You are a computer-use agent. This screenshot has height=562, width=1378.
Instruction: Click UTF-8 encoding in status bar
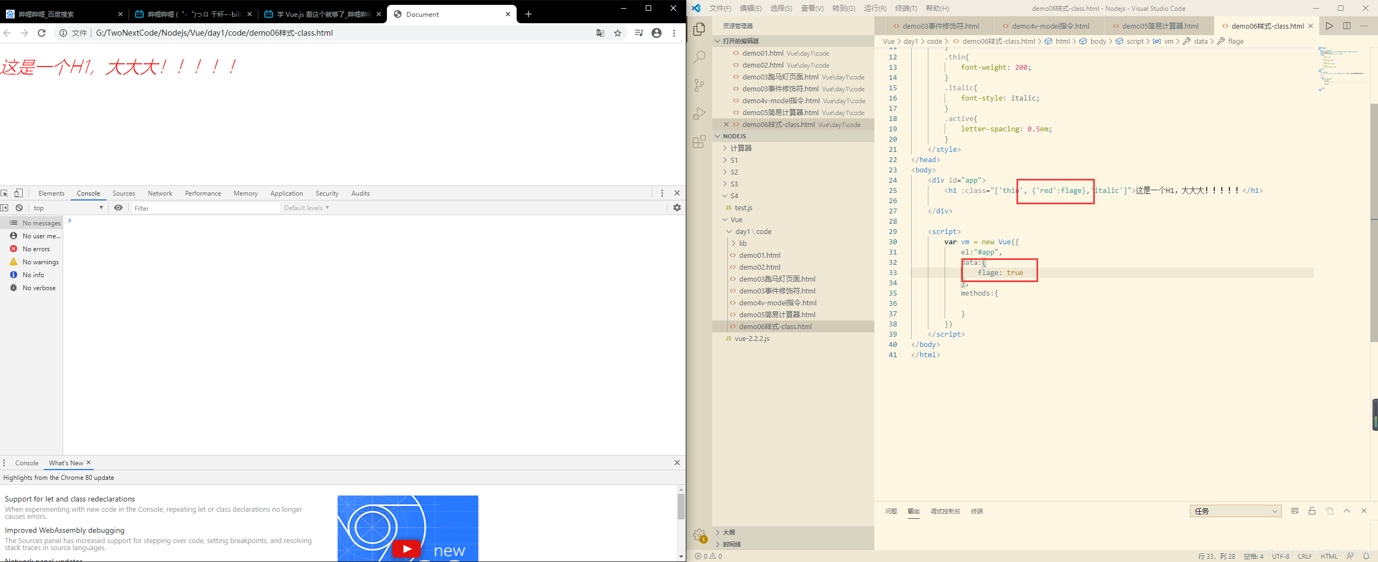[x=1281, y=556]
